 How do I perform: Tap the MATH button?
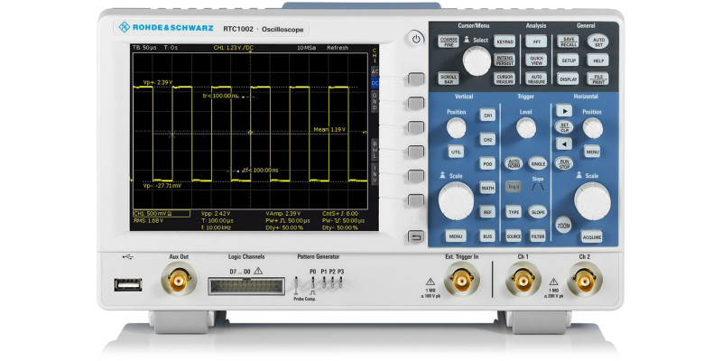487,187
